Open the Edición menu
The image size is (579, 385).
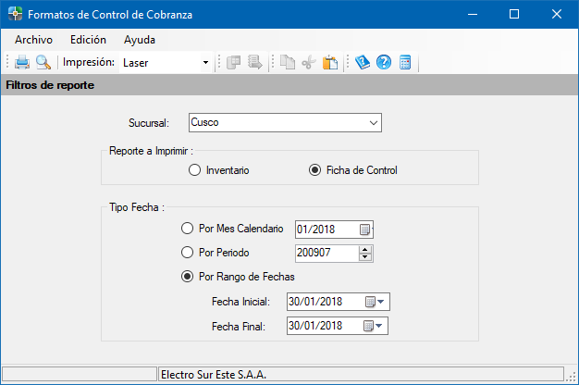coord(88,40)
